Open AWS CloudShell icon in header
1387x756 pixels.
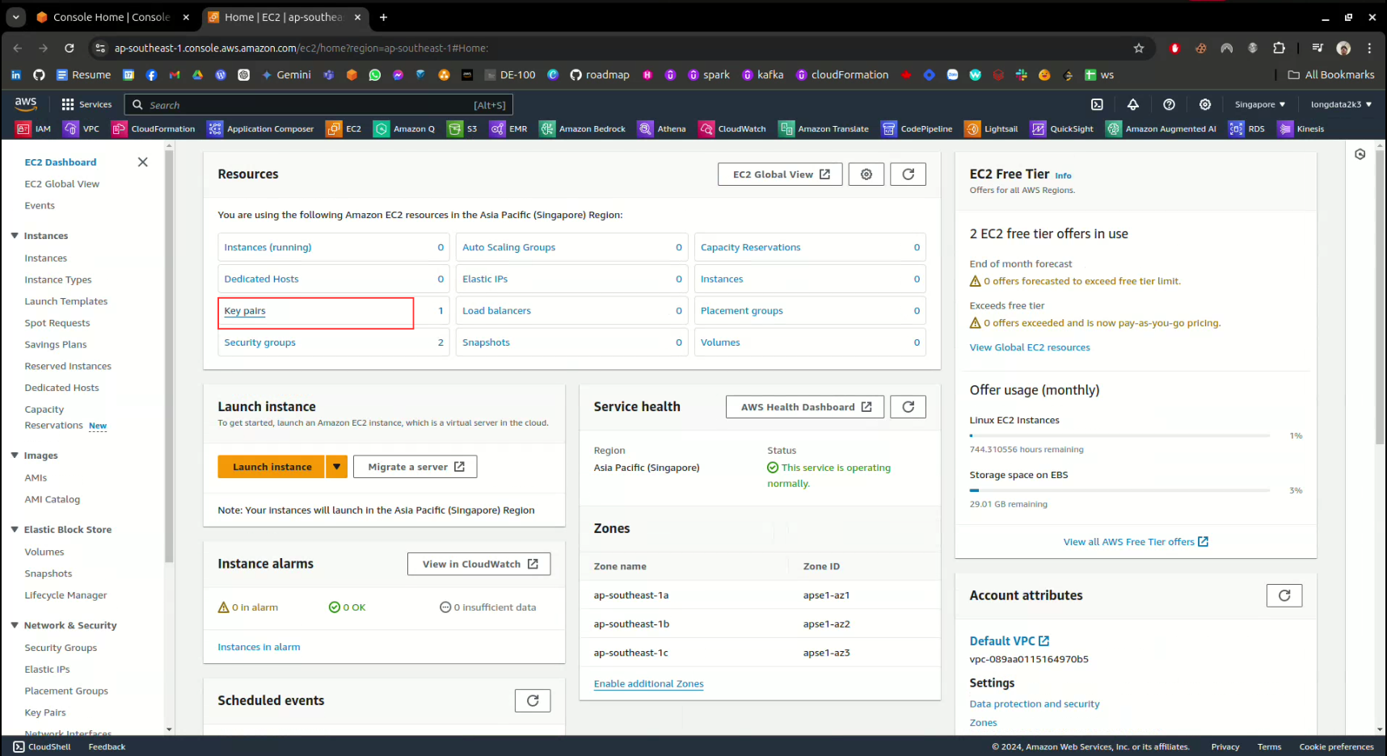coord(1097,104)
